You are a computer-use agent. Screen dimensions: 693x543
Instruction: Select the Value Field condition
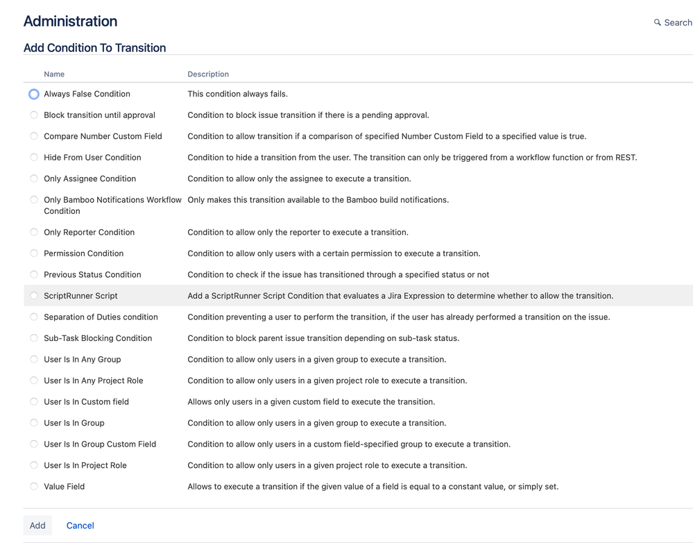click(33, 486)
